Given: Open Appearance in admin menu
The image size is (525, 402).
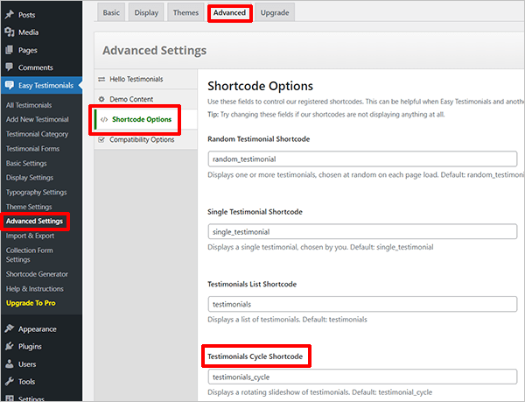Looking at the screenshot, I should pos(38,329).
